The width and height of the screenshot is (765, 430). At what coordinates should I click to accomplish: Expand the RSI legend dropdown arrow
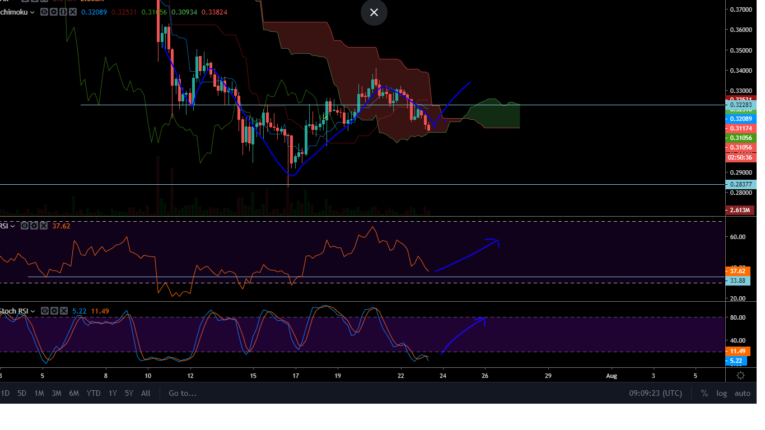[x=12, y=226]
